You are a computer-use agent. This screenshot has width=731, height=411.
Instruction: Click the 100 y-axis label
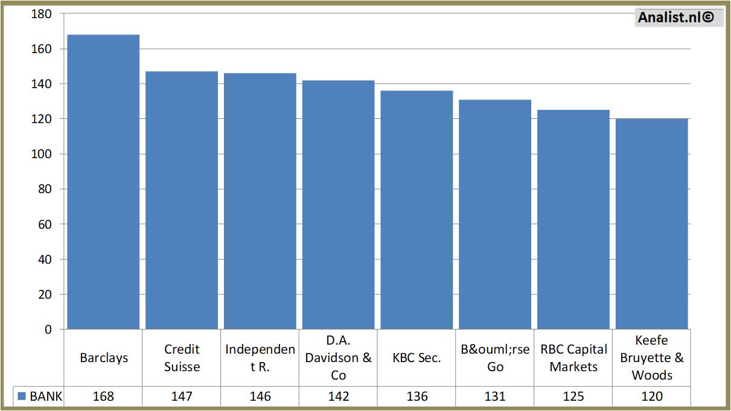pyautogui.click(x=41, y=154)
